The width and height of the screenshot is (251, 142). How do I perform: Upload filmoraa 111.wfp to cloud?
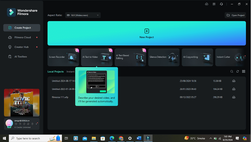tap(234, 97)
